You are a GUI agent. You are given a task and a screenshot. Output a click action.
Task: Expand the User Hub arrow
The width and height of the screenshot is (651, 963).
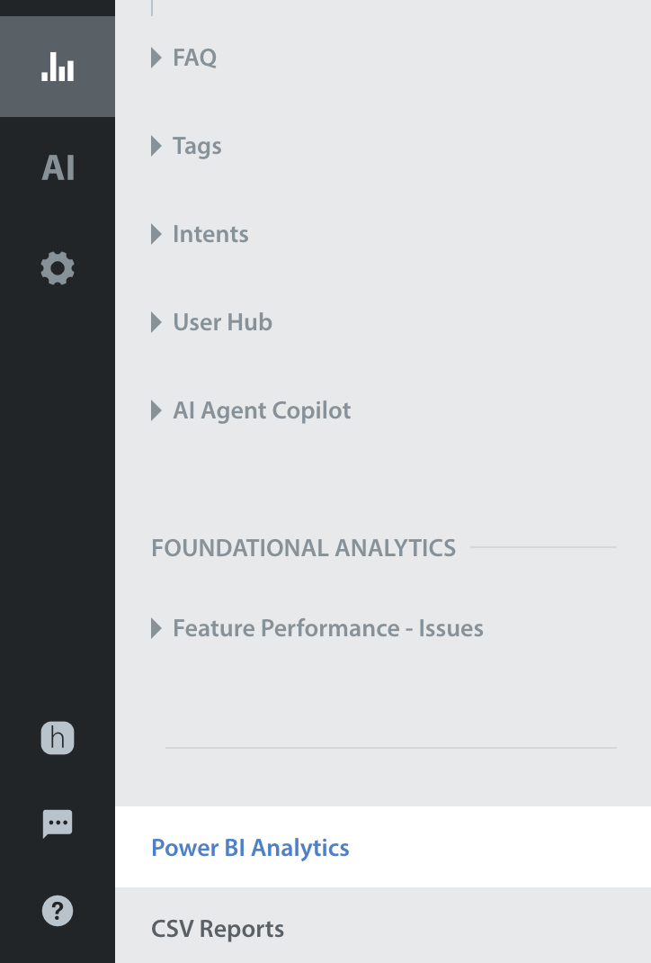click(x=156, y=322)
